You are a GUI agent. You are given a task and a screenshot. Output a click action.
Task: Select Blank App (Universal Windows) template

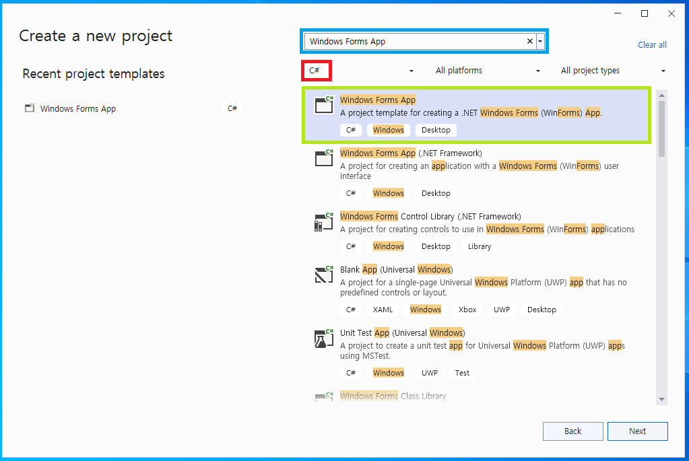pos(476,290)
